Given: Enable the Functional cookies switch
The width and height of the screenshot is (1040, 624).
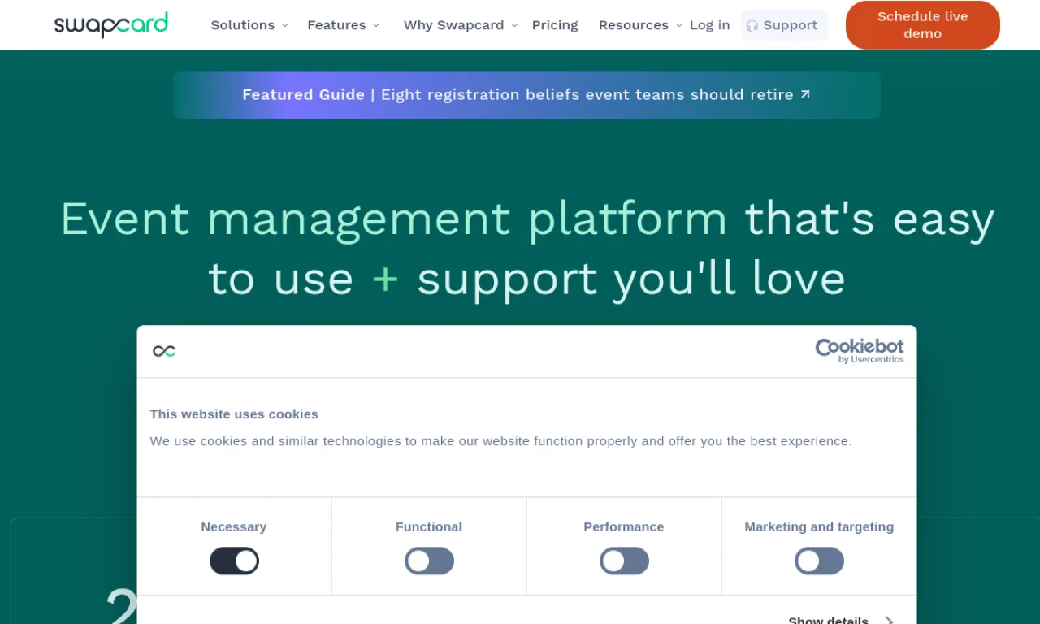Looking at the screenshot, I should click(429, 561).
